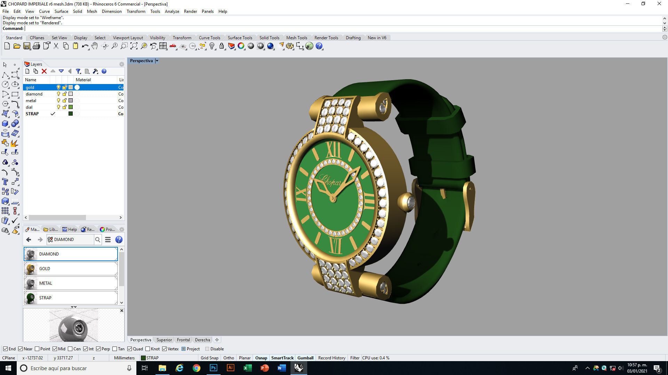Enable the Point osnap checkbox
Screen dimensions: 668x375
tap(37, 349)
